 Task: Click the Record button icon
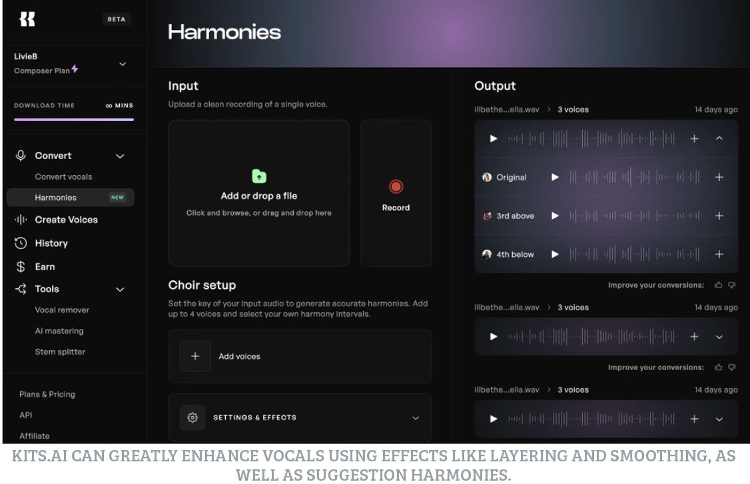pyautogui.click(x=396, y=187)
